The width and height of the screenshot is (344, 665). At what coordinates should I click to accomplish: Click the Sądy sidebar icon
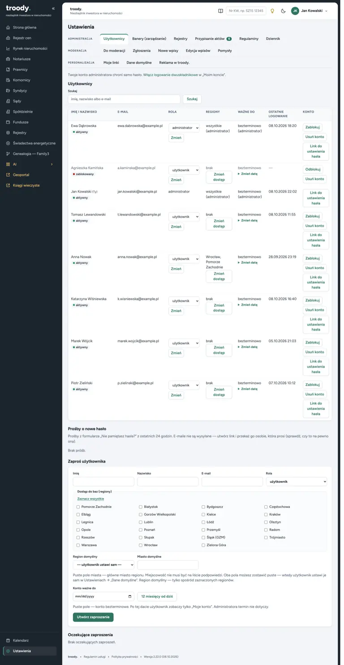coord(8,101)
